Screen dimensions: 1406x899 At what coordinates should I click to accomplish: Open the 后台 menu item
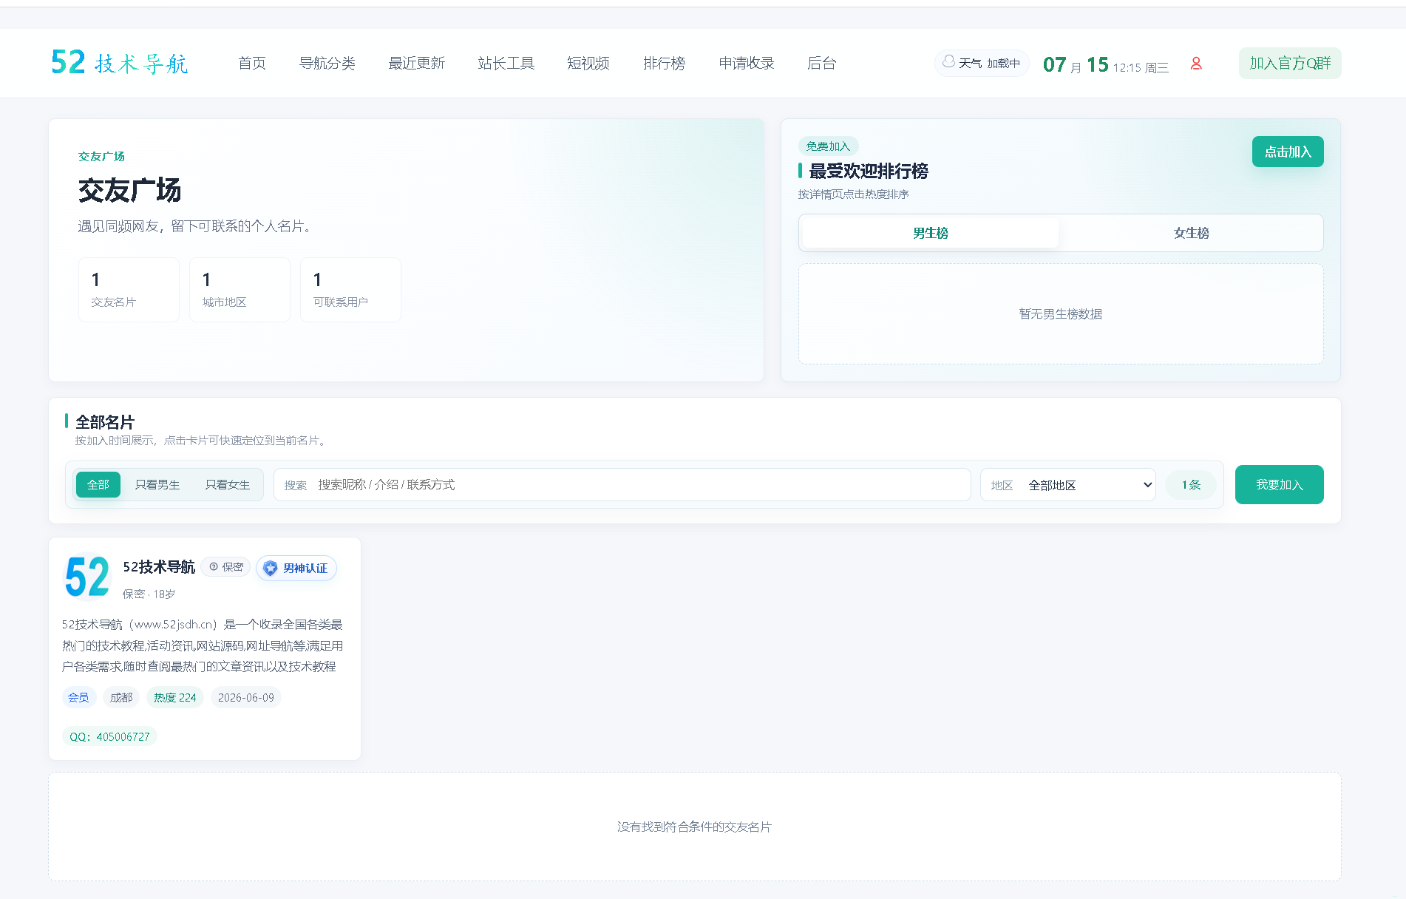(822, 64)
